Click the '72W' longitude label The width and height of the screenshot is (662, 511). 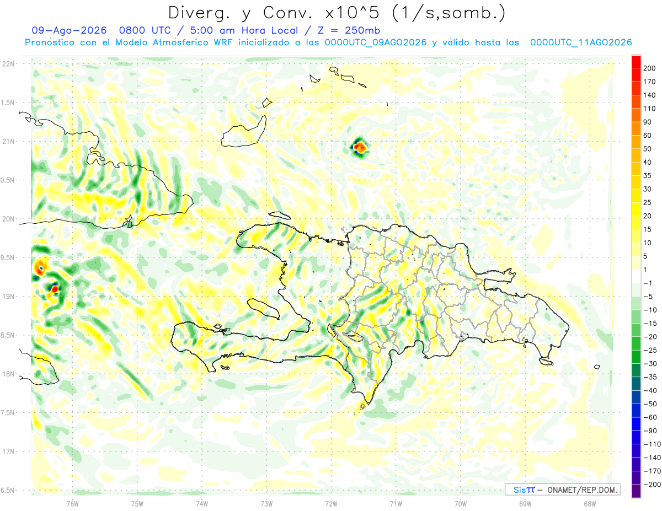point(331,503)
